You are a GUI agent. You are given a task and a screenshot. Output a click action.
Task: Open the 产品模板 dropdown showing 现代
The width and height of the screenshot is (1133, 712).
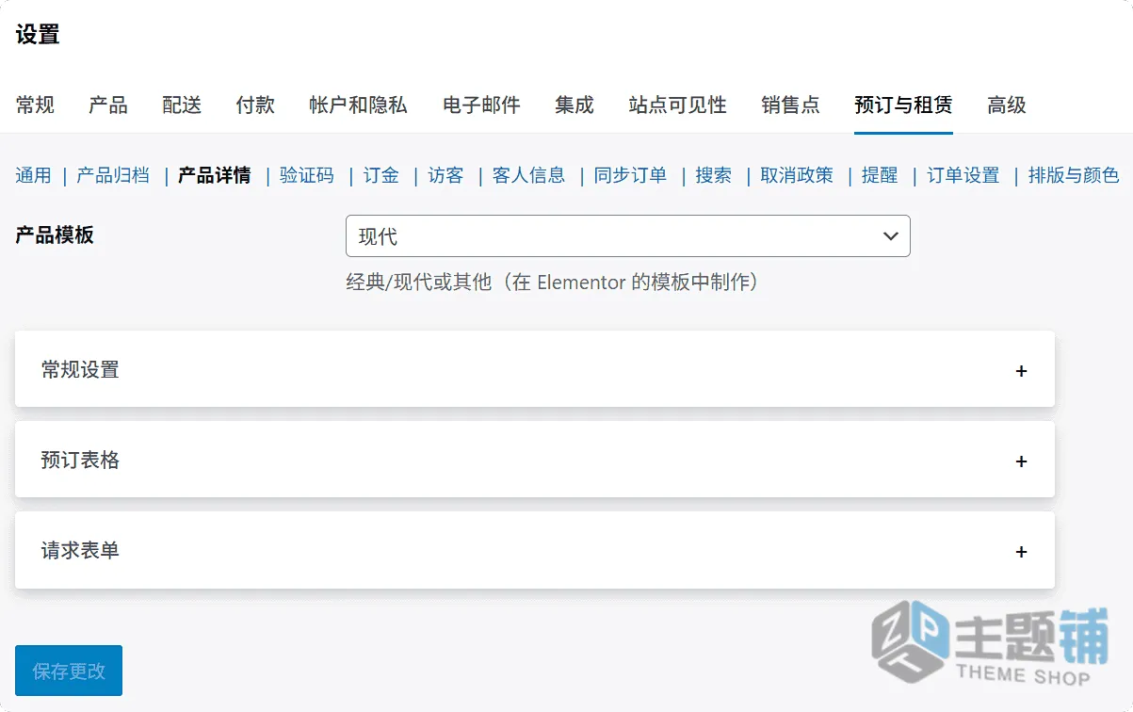(628, 235)
